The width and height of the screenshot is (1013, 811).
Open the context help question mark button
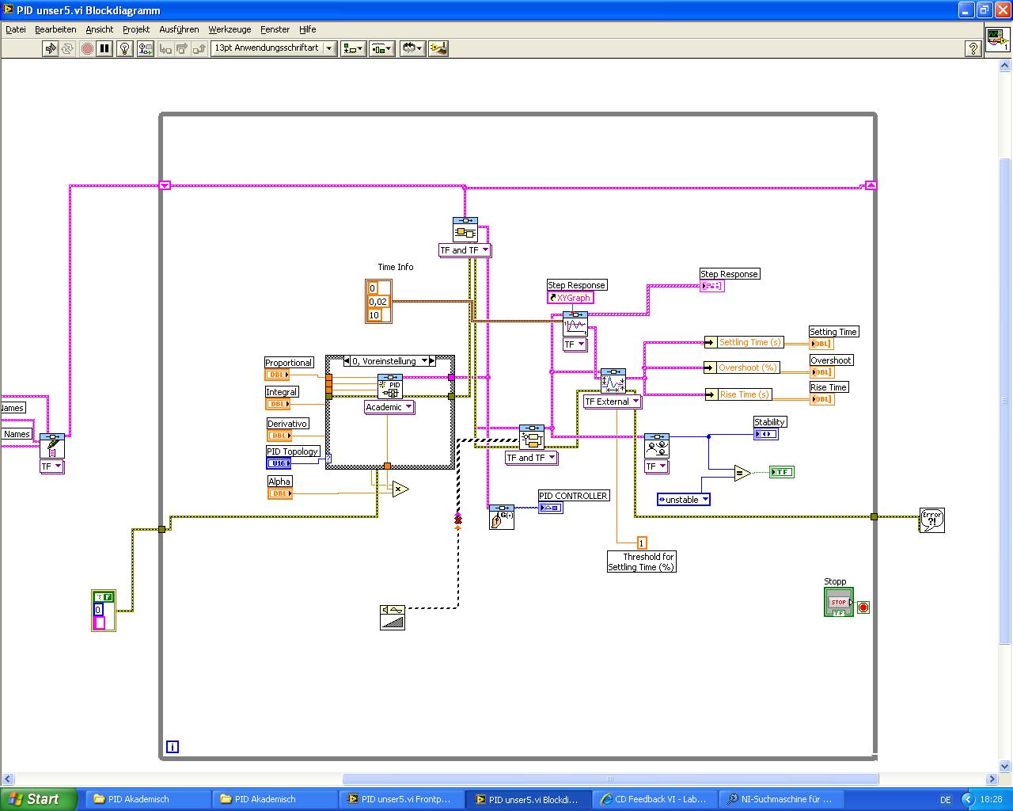[973, 48]
